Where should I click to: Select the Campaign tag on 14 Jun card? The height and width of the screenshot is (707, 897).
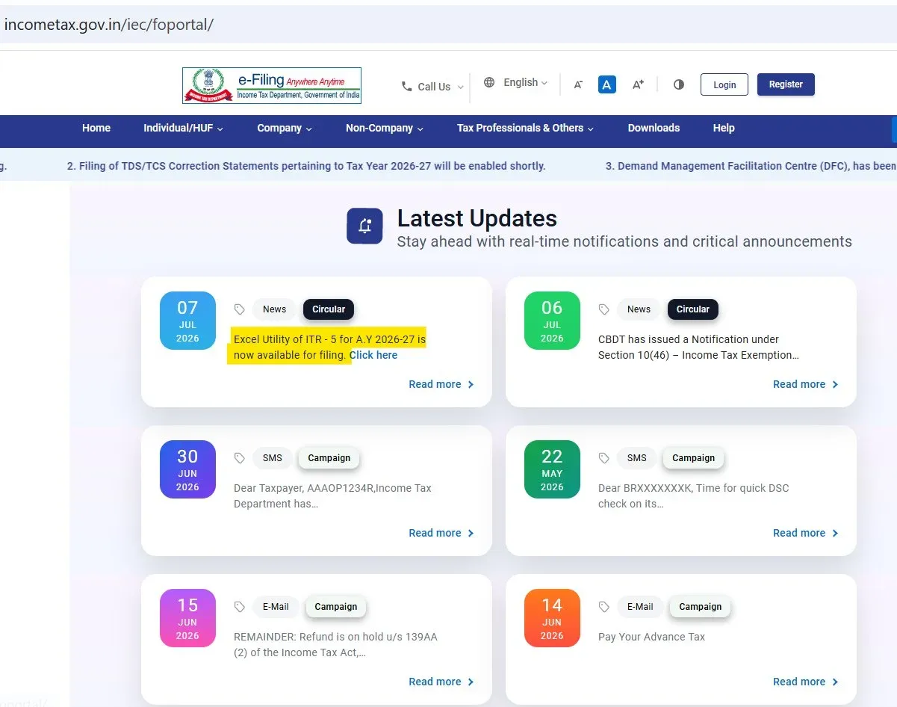(x=701, y=607)
